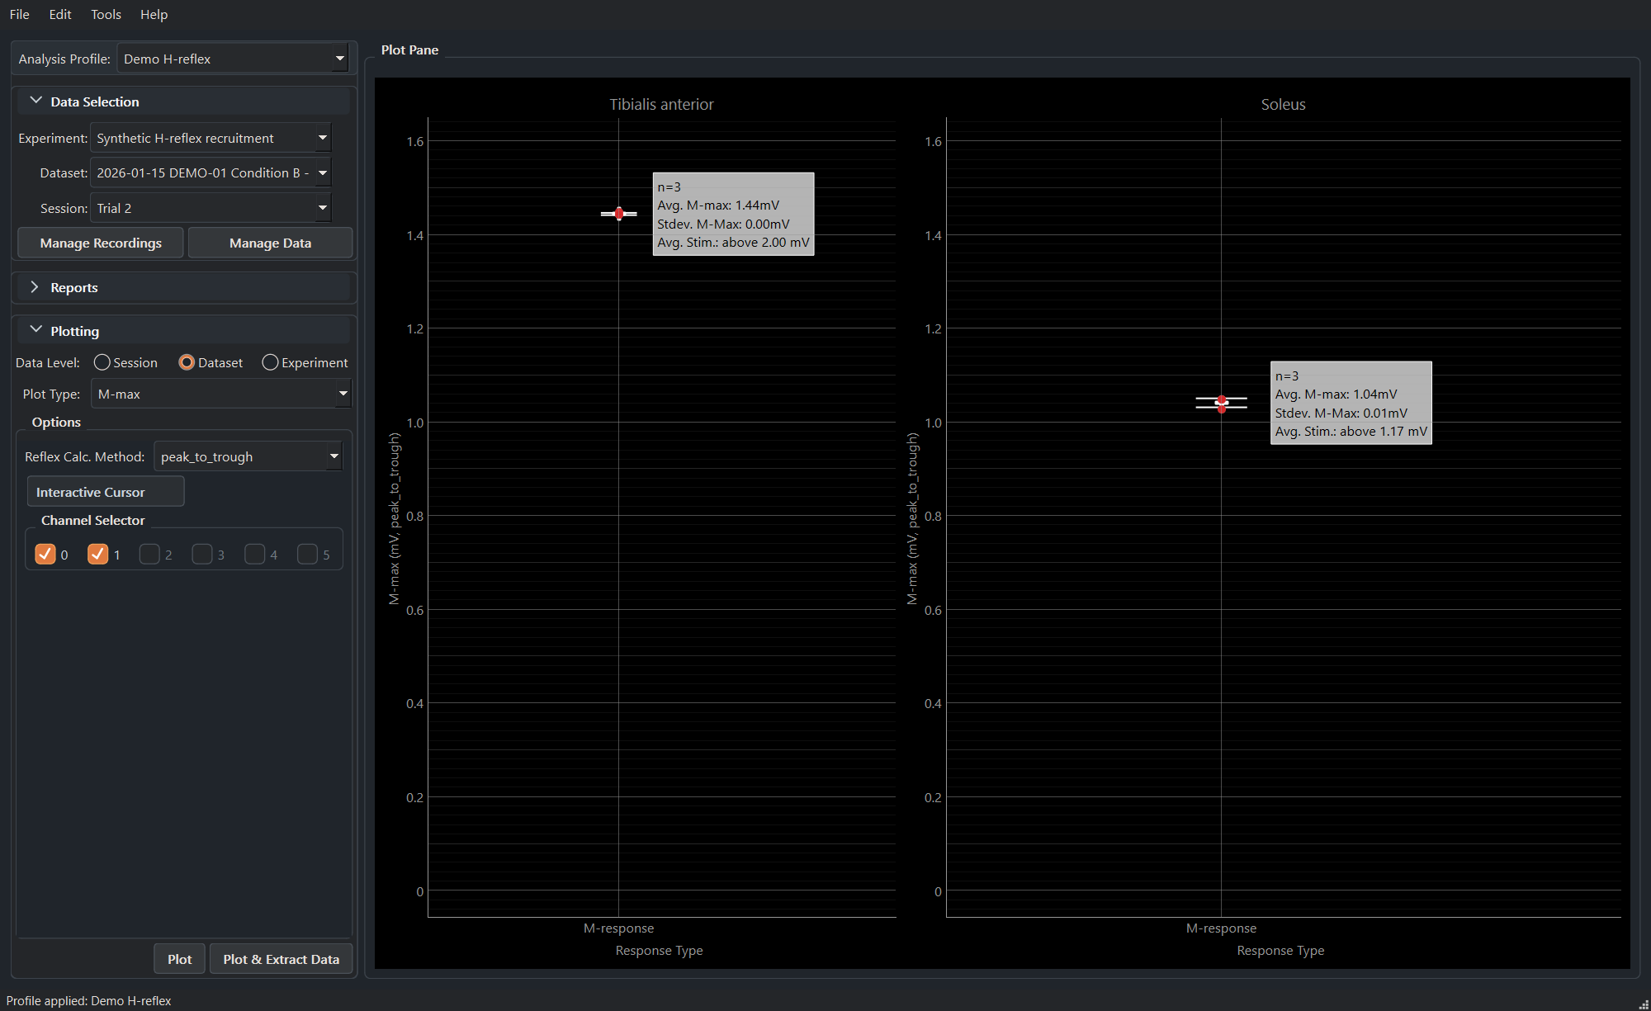This screenshot has width=1651, height=1011.
Task: Click the Manage Data button
Action: (270, 243)
